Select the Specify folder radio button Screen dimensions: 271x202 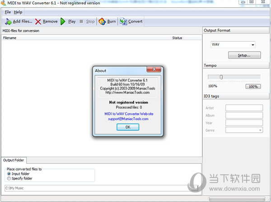point(9,178)
